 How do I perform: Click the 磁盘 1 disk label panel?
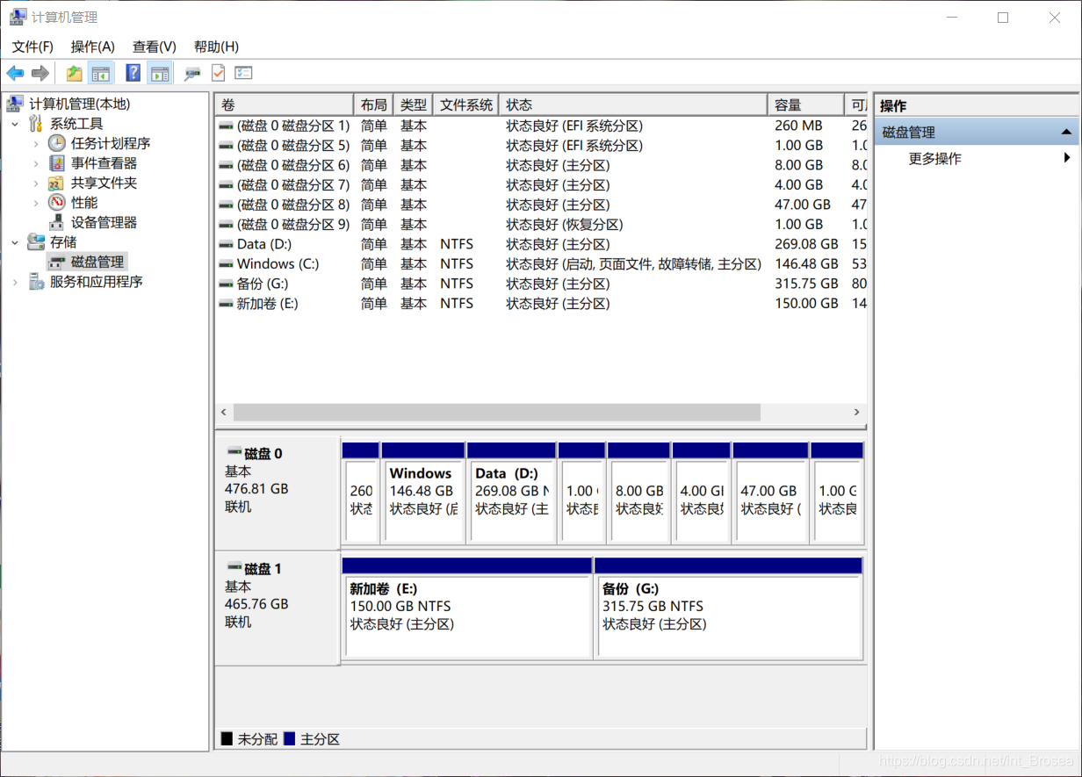278,608
